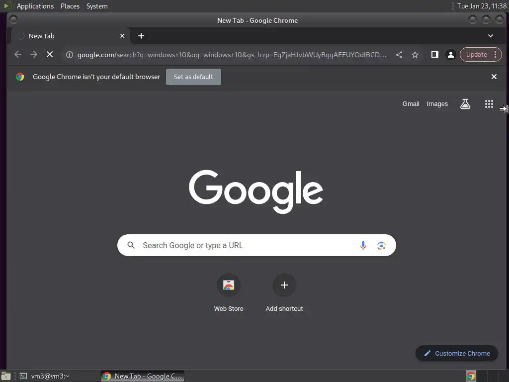Open Chrome three-dot menu
This screenshot has width=509, height=382.
496,55
